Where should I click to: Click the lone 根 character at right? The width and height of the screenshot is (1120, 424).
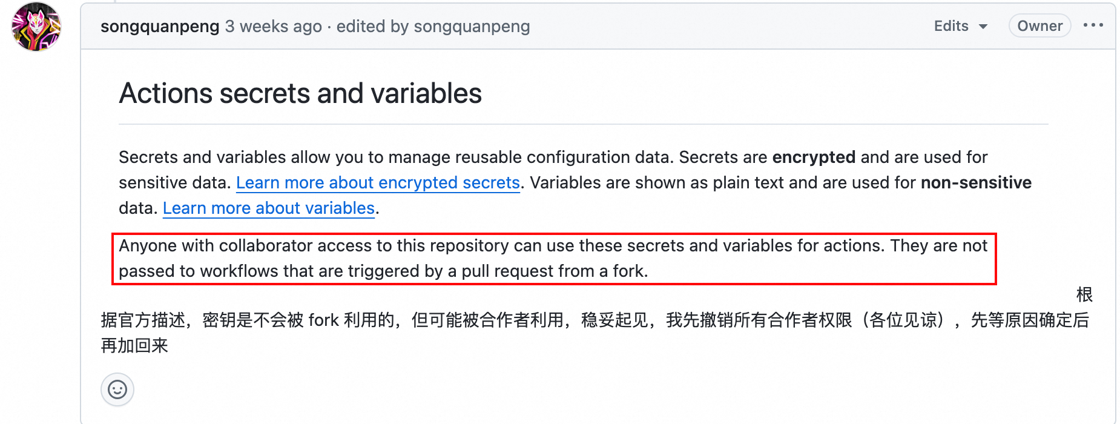pyautogui.click(x=1084, y=295)
